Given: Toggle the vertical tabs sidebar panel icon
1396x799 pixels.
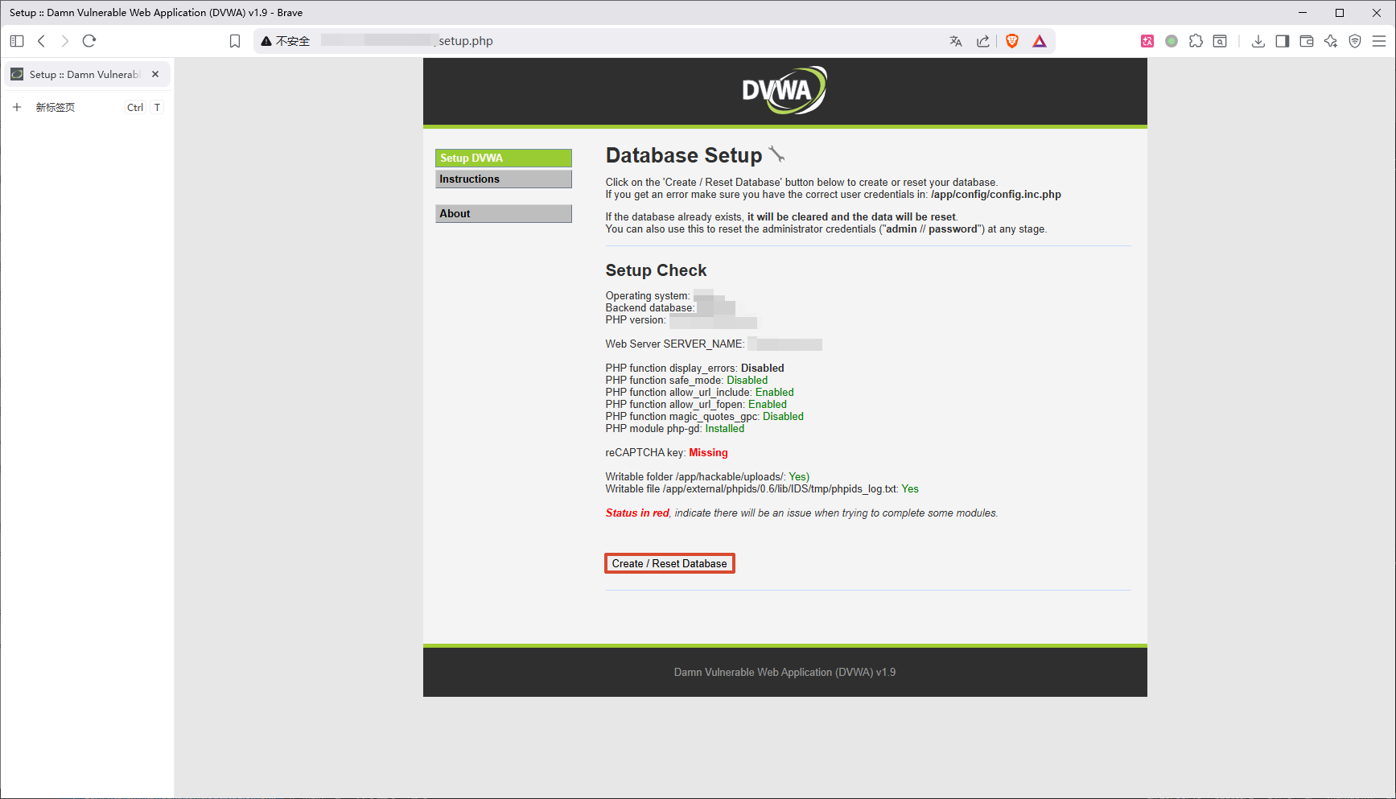Looking at the screenshot, I should [17, 41].
